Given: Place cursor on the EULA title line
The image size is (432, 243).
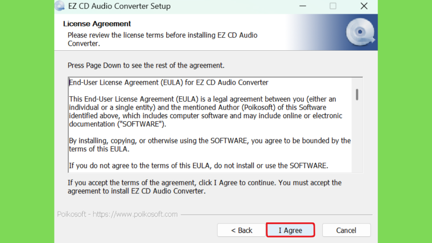Looking at the screenshot, I should [169, 82].
